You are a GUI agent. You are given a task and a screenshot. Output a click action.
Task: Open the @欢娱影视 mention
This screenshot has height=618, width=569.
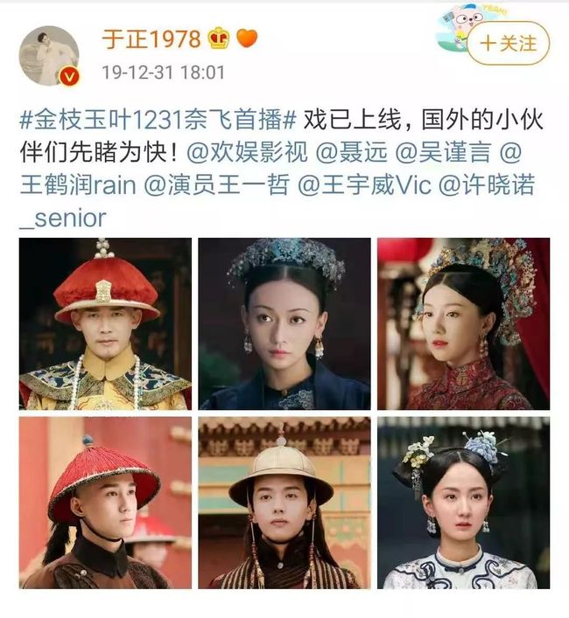click(x=247, y=152)
